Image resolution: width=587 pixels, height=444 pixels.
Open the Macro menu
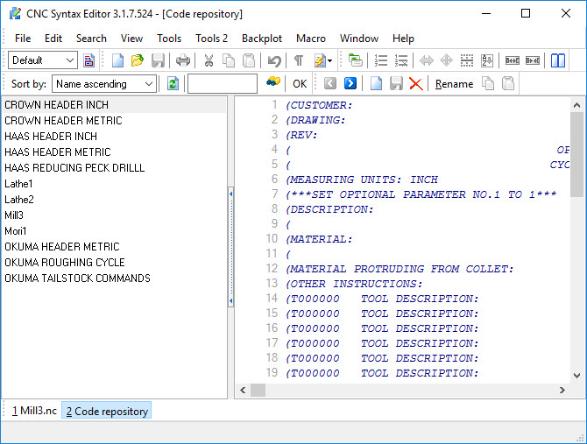311,39
